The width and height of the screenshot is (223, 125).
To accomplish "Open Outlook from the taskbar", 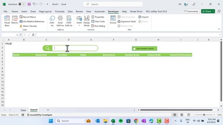I will pyautogui.click(x=98, y=121).
